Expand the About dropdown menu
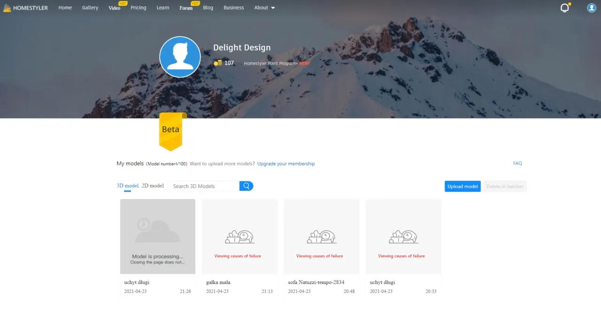 (x=264, y=8)
